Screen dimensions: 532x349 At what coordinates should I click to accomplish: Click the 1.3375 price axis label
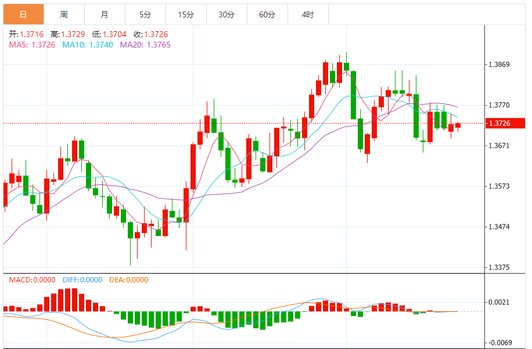499,267
